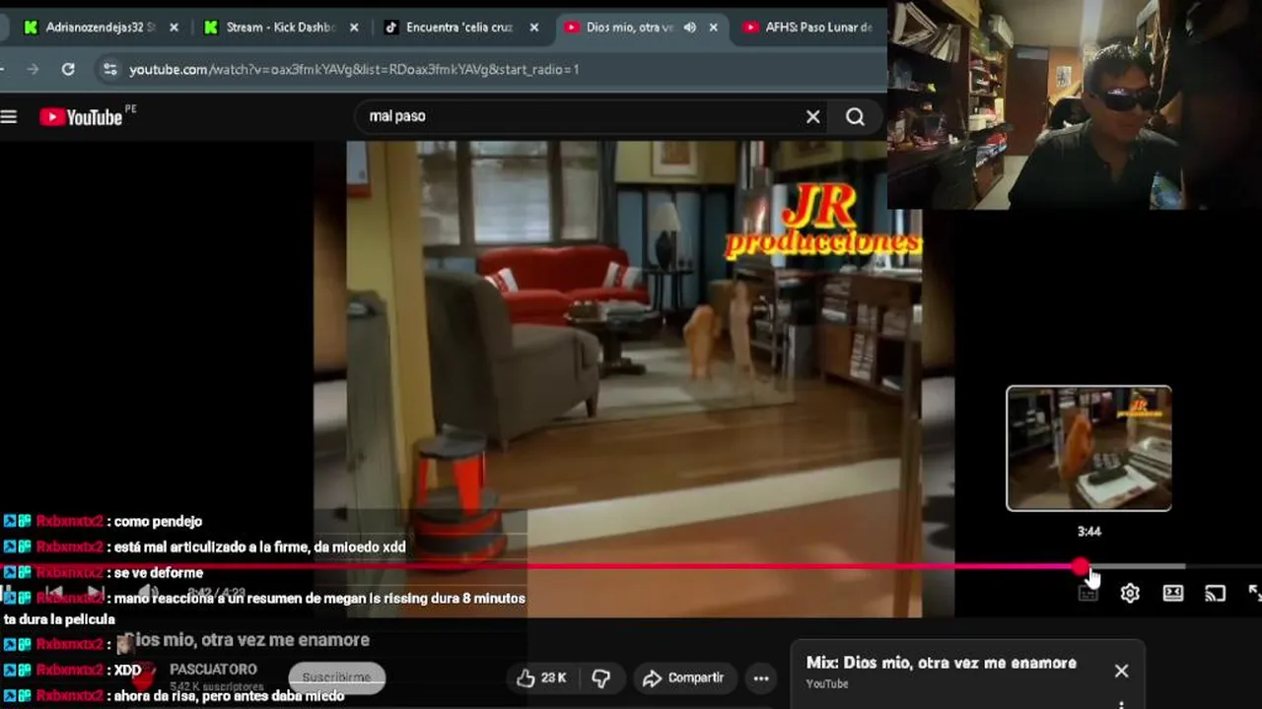Cast the video using the Cast icon

coord(1215,593)
